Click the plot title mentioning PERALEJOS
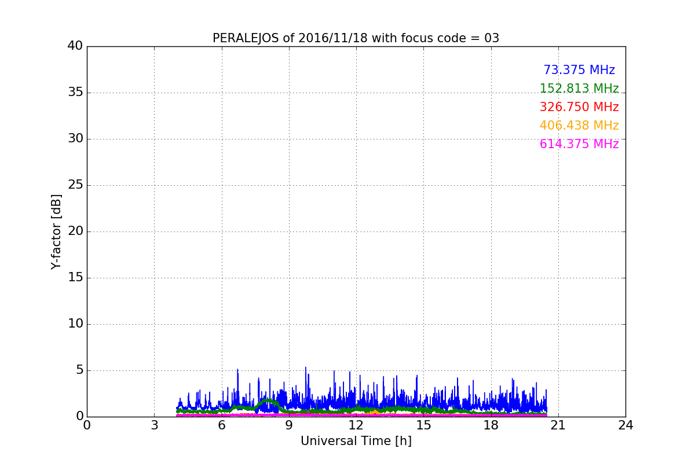The width and height of the screenshot is (695, 463). 356,38
